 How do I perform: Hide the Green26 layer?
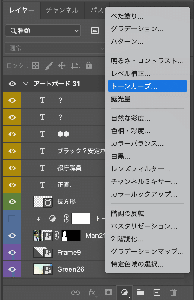coord(12,269)
